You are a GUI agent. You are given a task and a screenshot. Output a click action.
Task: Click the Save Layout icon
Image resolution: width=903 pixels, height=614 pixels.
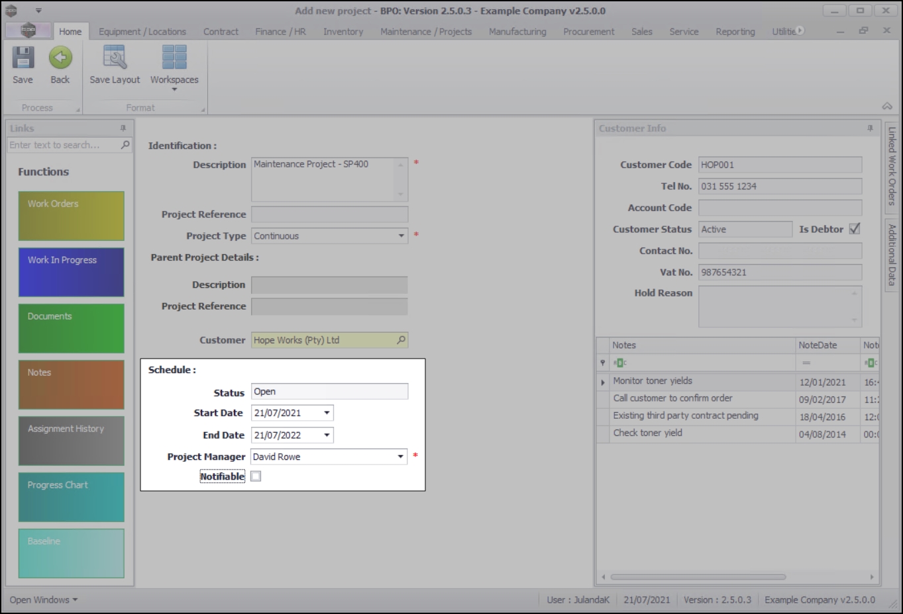115,58
